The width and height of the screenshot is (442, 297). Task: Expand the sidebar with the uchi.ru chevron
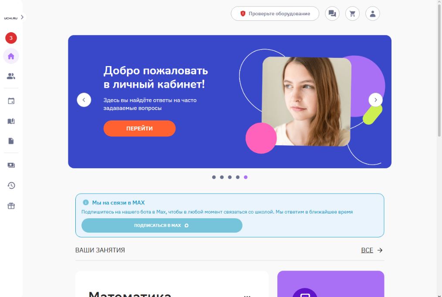tap(22, 17)
